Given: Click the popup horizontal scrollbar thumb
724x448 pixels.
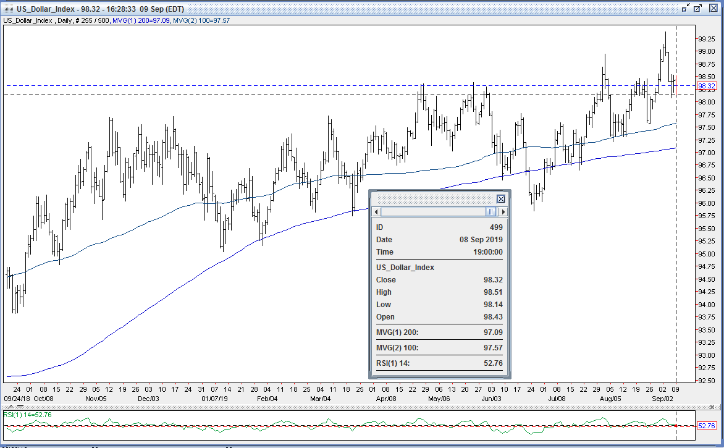Looking at the screenshot, I should (491, 211).
